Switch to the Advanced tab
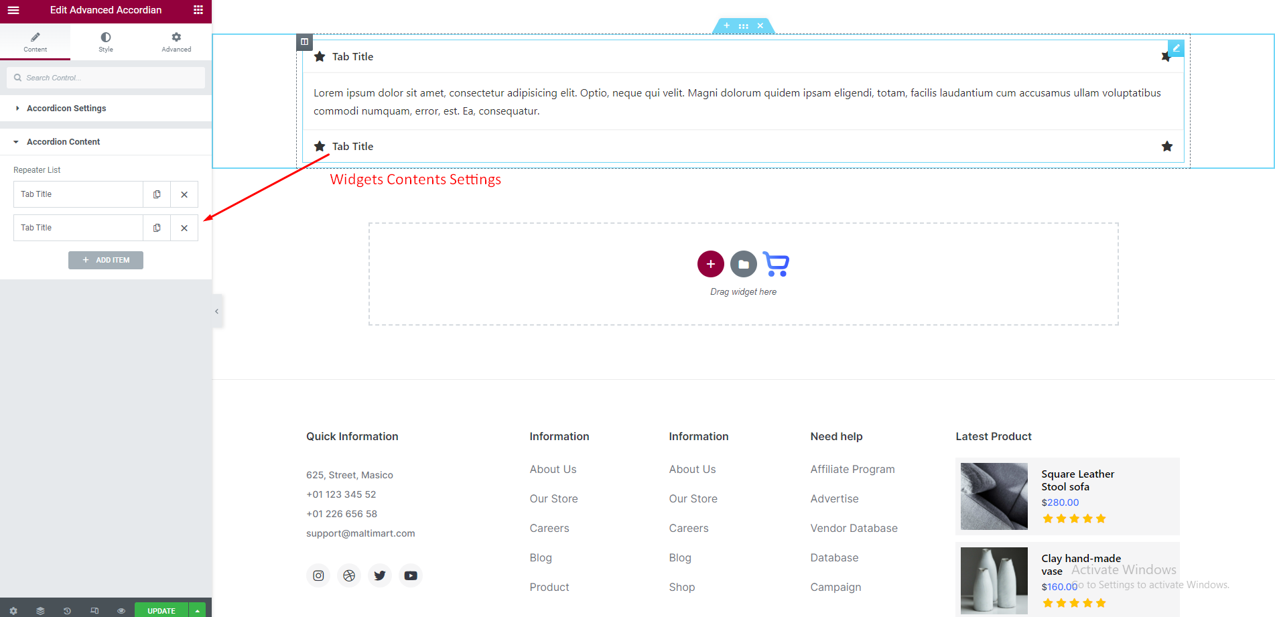This screenshot has height=617, width=1275. tap(176, 42)
